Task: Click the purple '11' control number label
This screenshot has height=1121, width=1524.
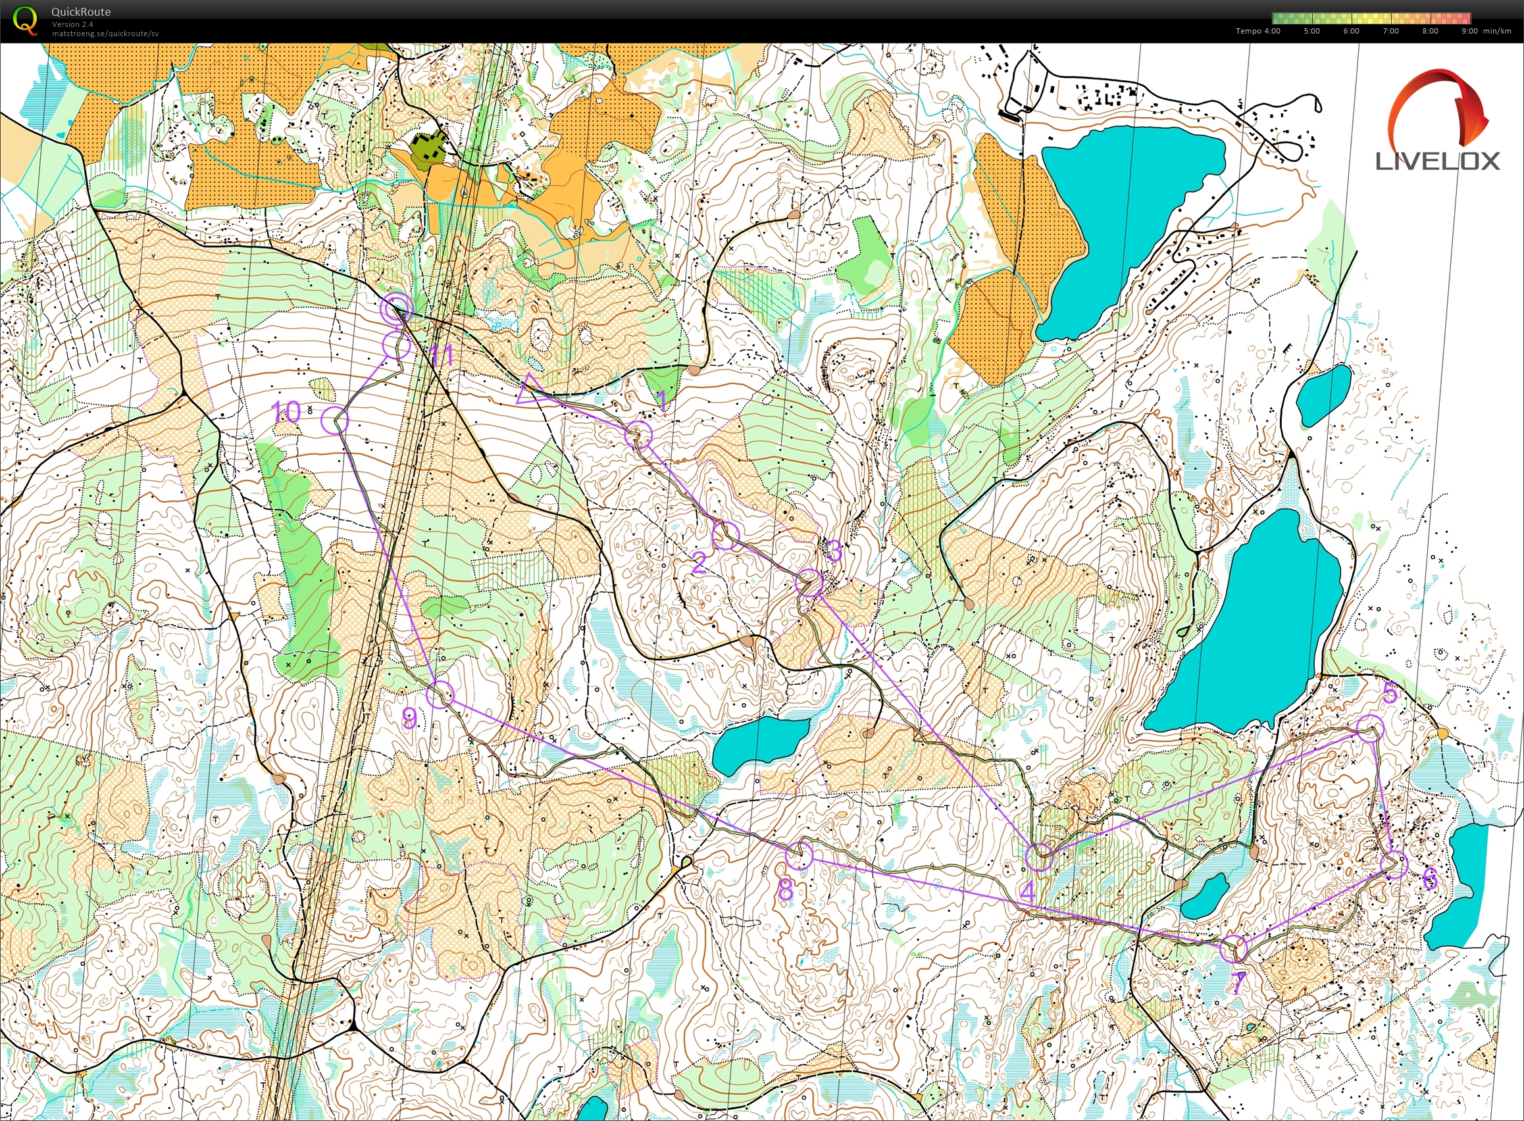Action: (442, 355)
